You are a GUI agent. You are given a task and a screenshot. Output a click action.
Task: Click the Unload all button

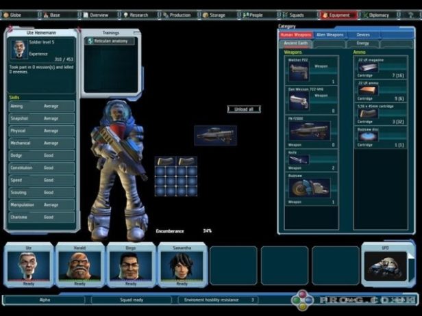coord(244,109)
